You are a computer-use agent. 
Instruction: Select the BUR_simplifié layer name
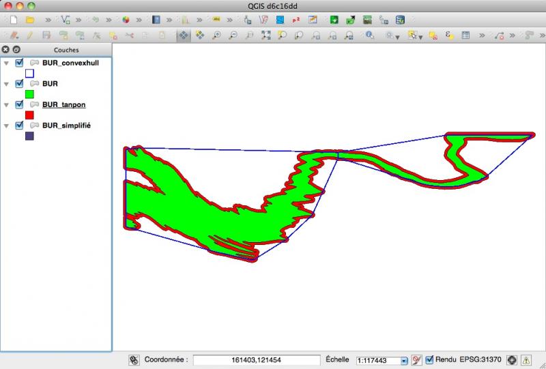pyautogui.click(x=66, y=126)
